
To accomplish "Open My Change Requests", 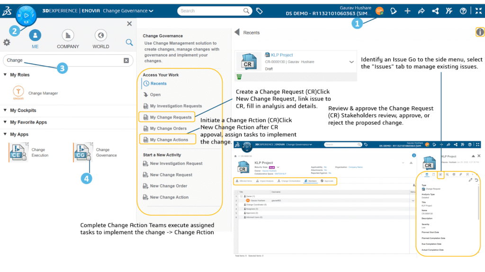I will pos(170,117).
